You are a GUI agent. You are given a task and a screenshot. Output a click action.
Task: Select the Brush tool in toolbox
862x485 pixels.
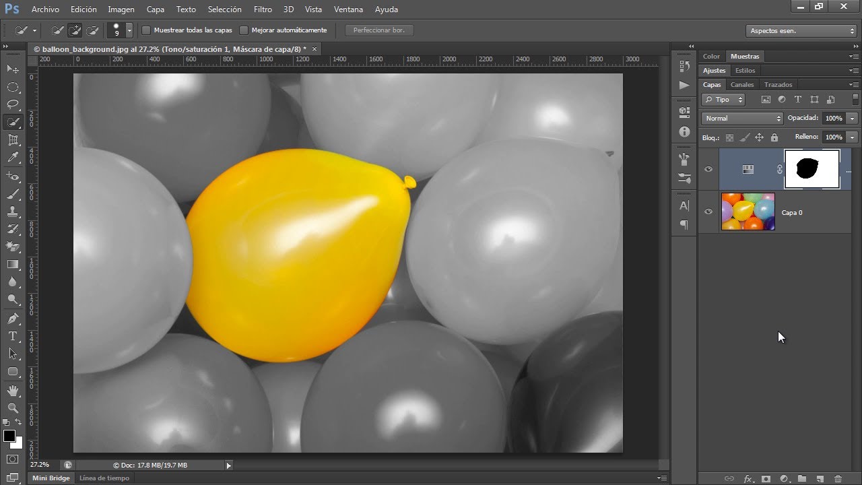click(13, 194)
